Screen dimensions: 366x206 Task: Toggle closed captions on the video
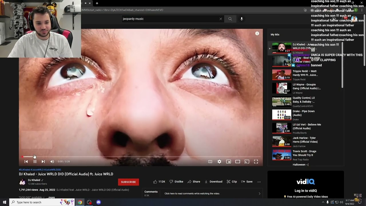click(x=210, y=162)
